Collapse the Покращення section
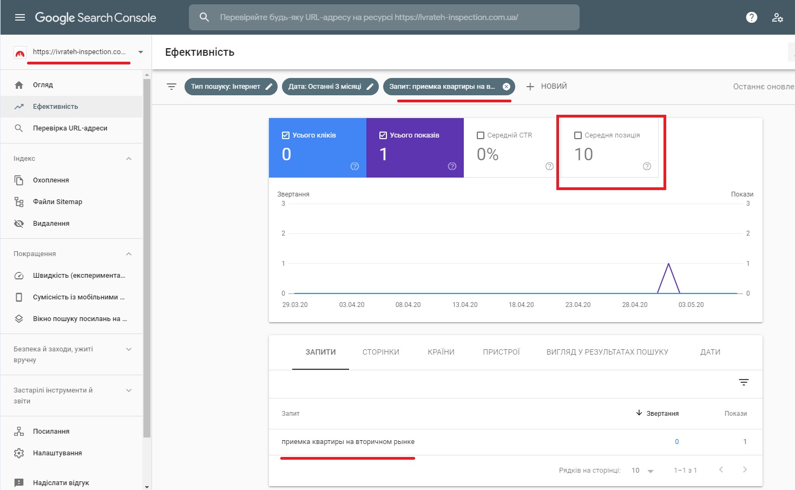 click(129, 254)
